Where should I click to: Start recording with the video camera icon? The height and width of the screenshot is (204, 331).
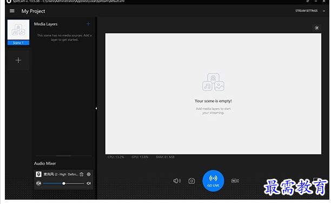pos(235,181)
